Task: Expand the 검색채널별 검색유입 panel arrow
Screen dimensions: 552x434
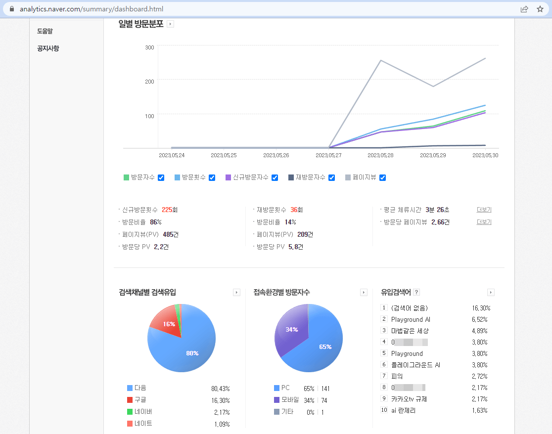Action: (236, 292)
